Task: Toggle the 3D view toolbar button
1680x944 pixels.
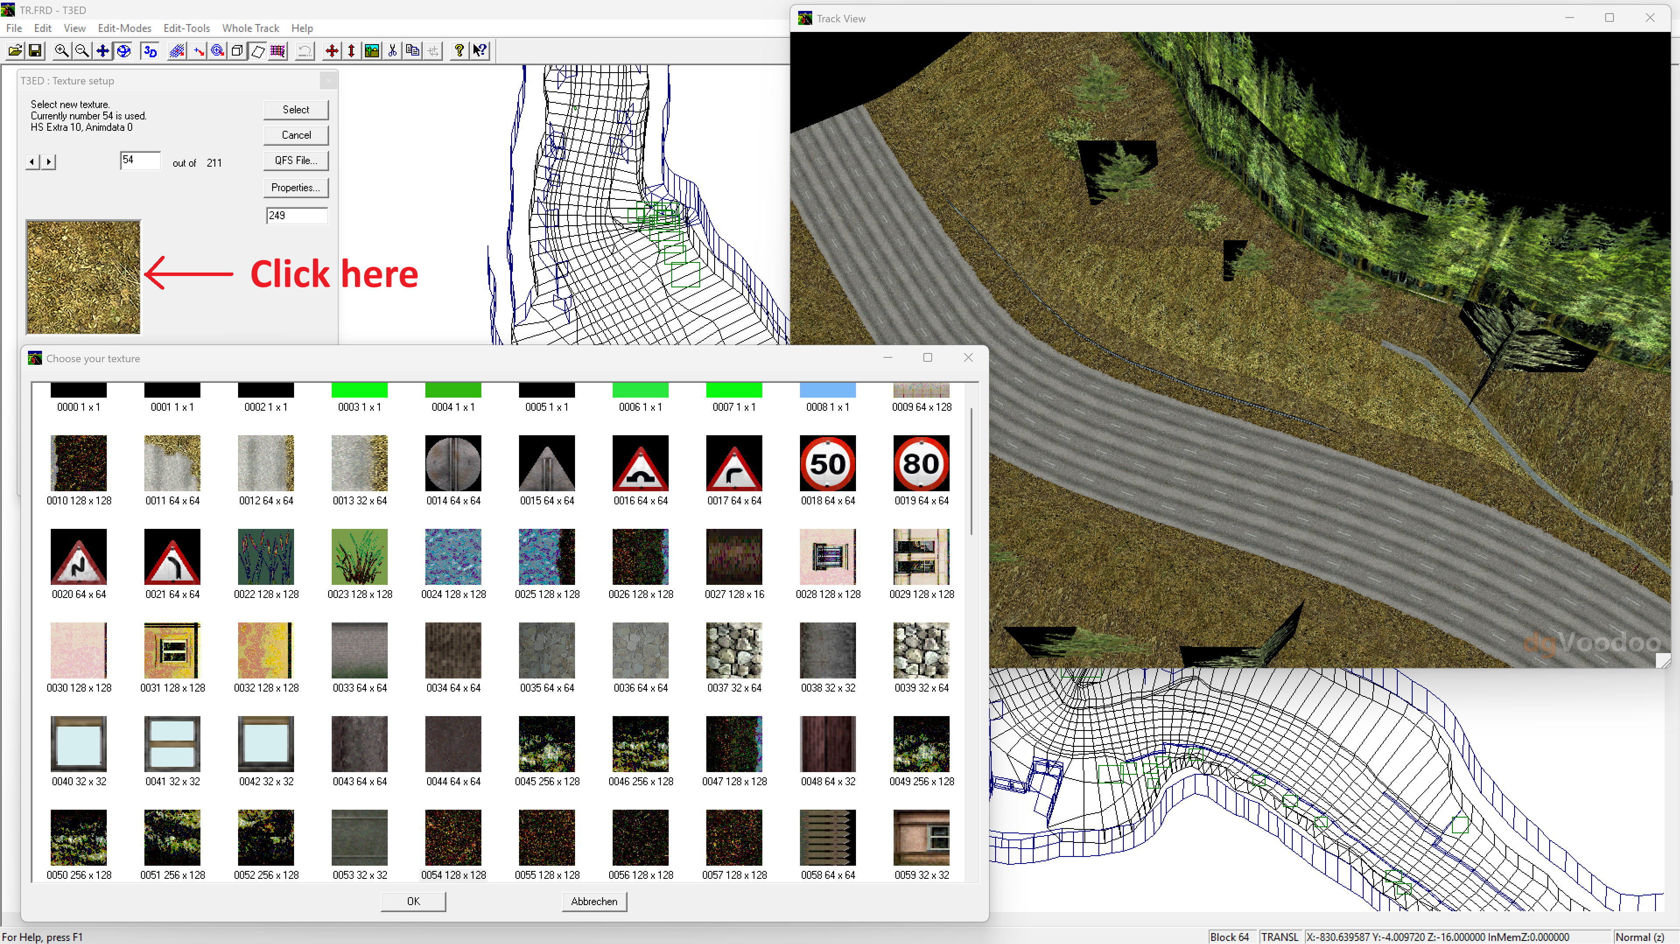Action: [151, 50]
